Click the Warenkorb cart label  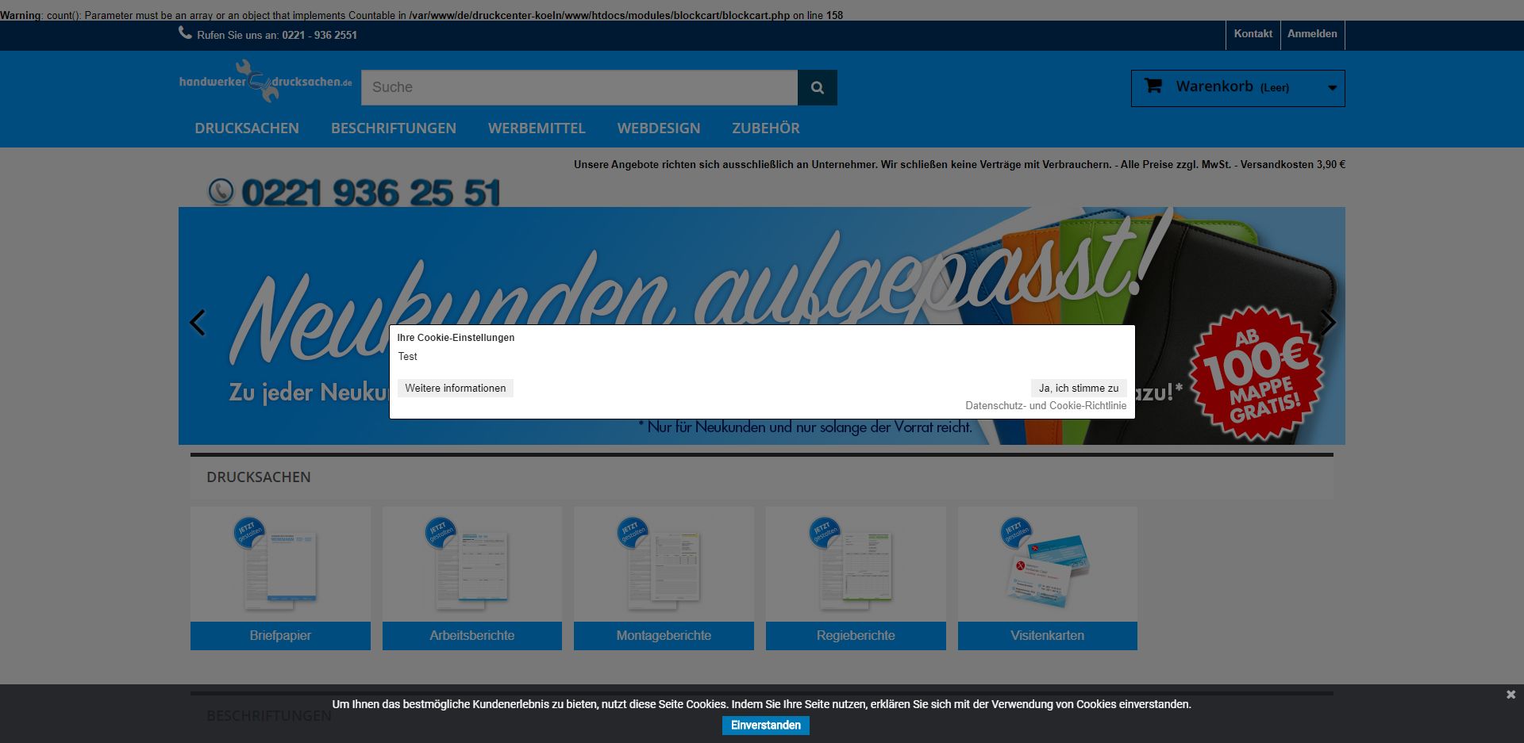coord(1214,86)
